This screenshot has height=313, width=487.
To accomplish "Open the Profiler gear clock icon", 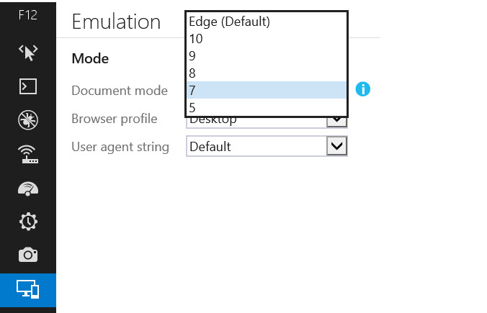I will pyautogui.click(x=28, y=222).
